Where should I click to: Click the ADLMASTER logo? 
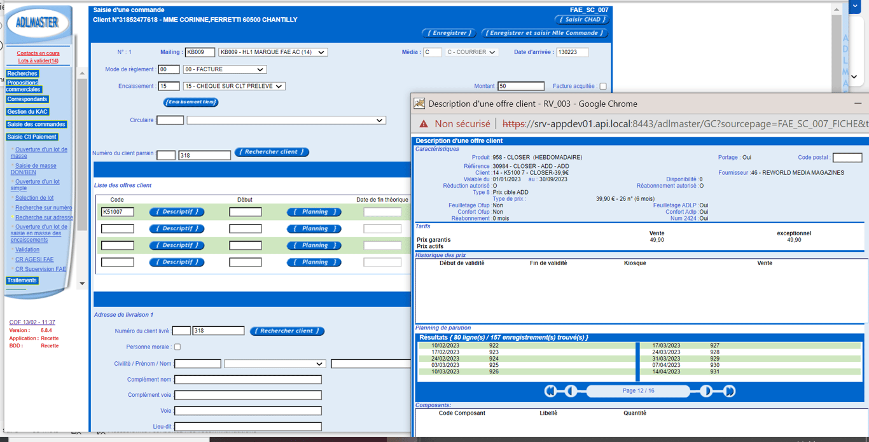pos(38,23)
